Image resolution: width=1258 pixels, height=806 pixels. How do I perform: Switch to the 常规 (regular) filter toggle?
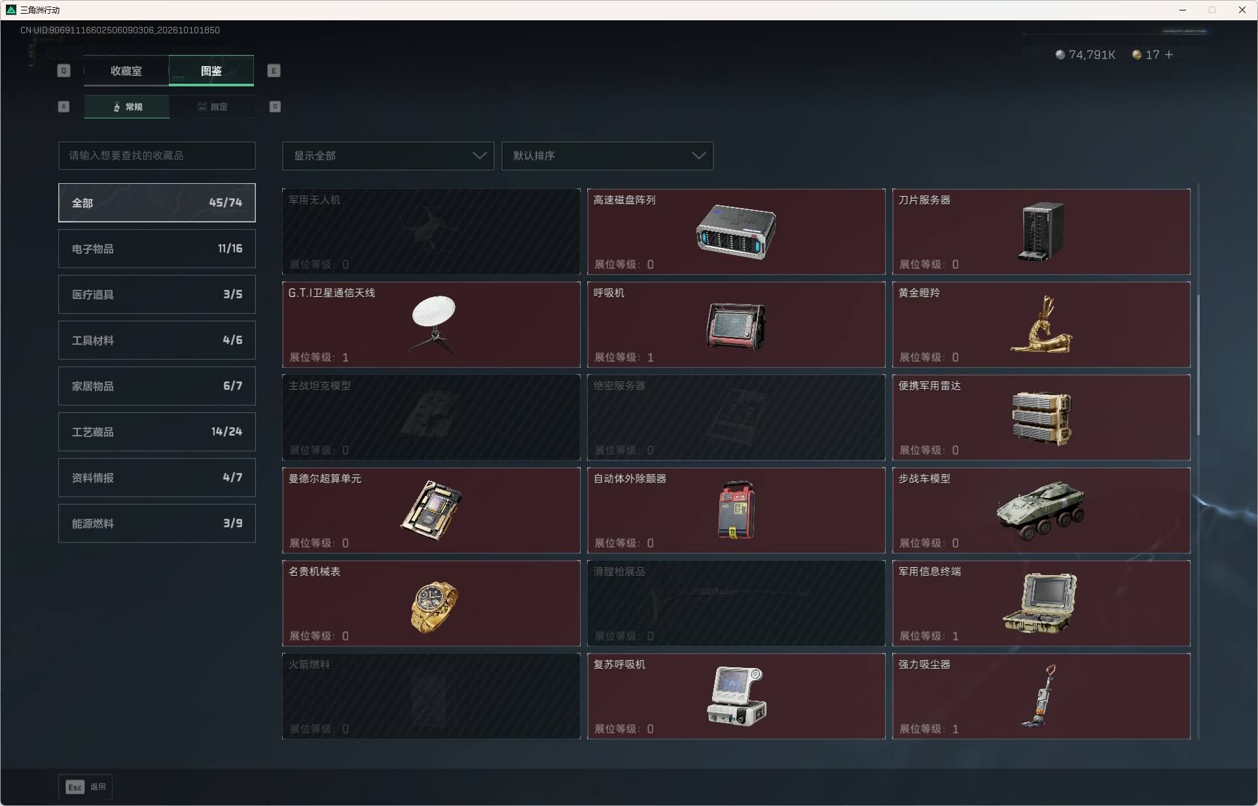click(x=127, y=107)
